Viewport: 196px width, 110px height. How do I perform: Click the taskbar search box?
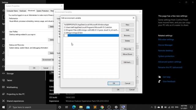(32, 107)
